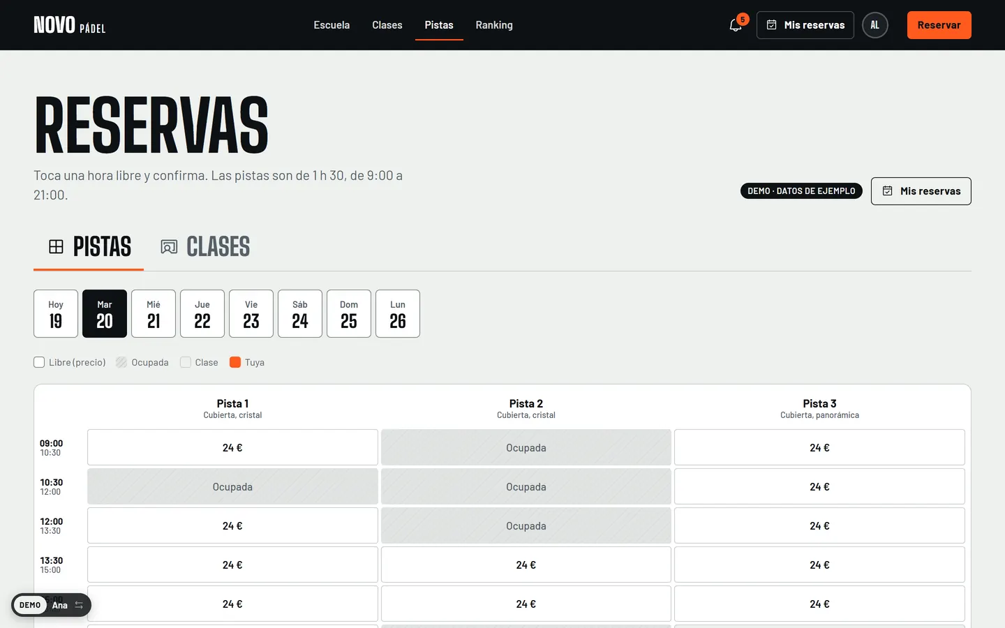Viewport: 1005px width, 628px height.
Task: Select Pistas in the top navigation
Action: [439, 25]
